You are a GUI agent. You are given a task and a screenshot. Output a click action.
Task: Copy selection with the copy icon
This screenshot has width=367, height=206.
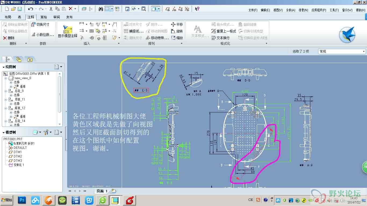[57, 9]
